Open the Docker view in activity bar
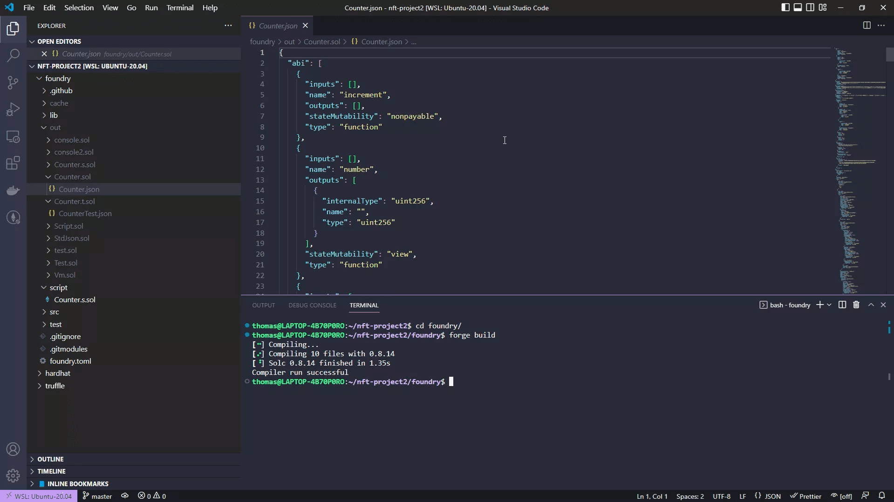Viewport: 894px width, 502px height. (x=13, y=190)
